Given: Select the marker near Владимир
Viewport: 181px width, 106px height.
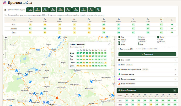Looking at the screenshot, I should [x=112, y=96].
